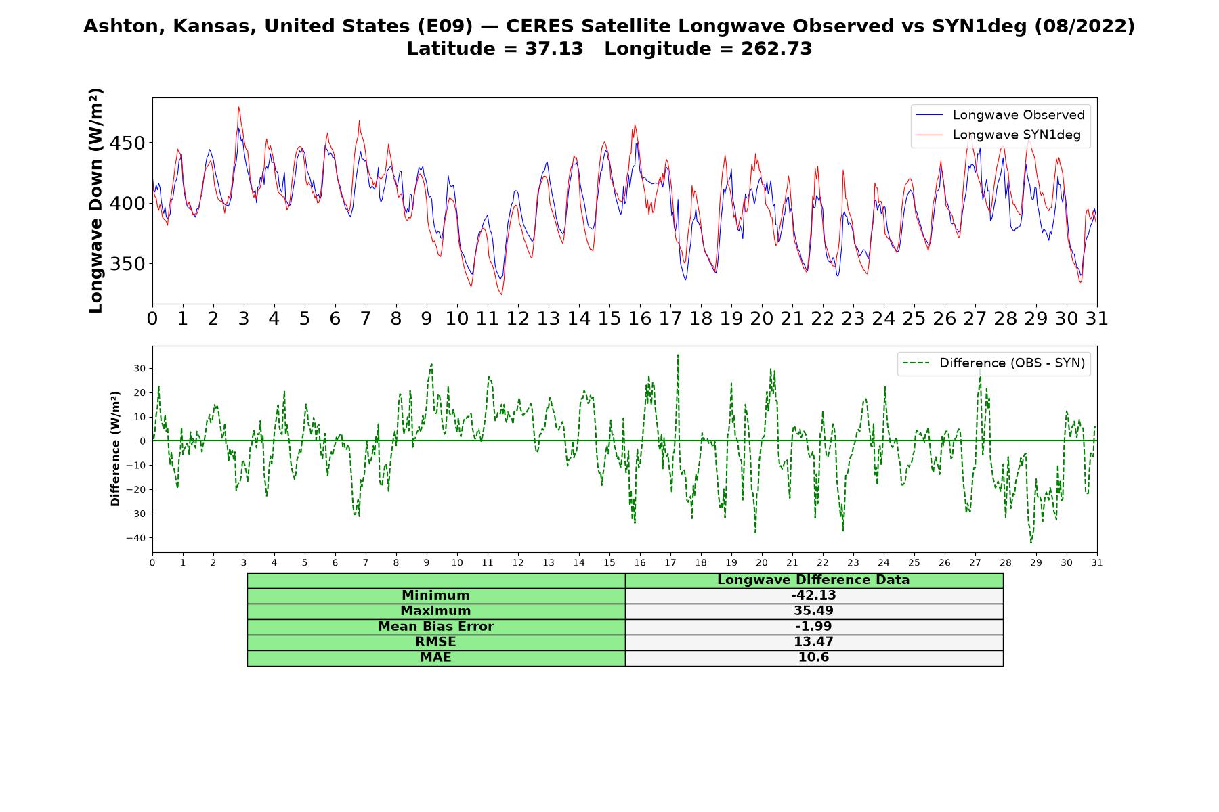Click the blue line legend swatch
This screenshot has height=812, width=1219.
pyautogui.click(x=928, y=116)
